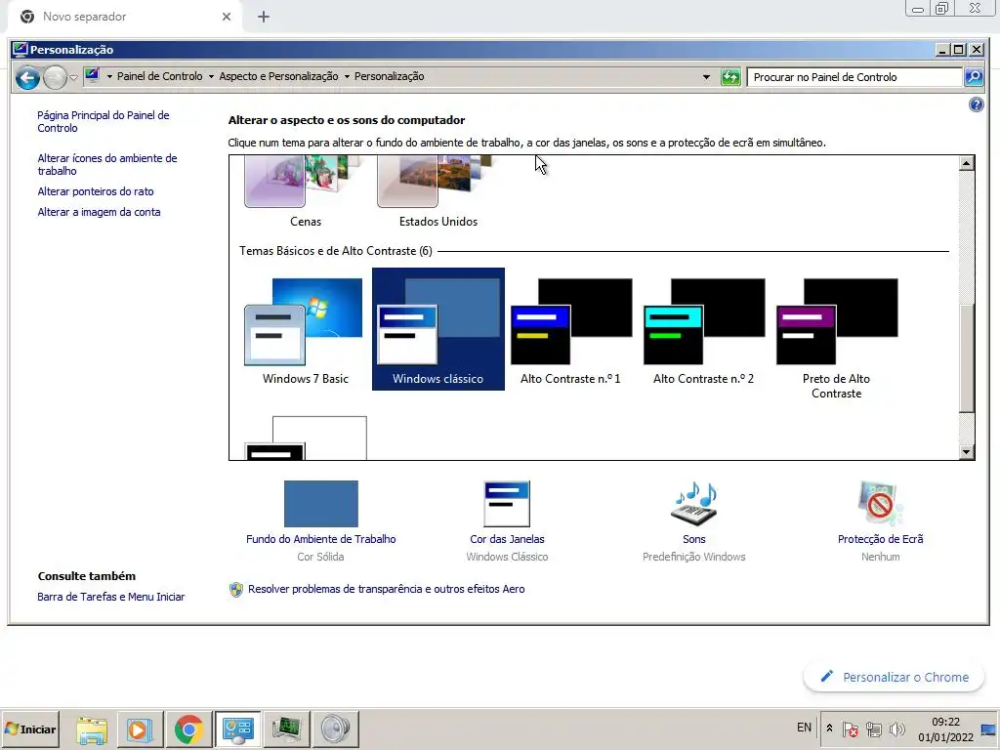The height and width of the screenshot is (750, 1000).
Task: Click the Control Panel taskbar icon
Action: (238, 729)
